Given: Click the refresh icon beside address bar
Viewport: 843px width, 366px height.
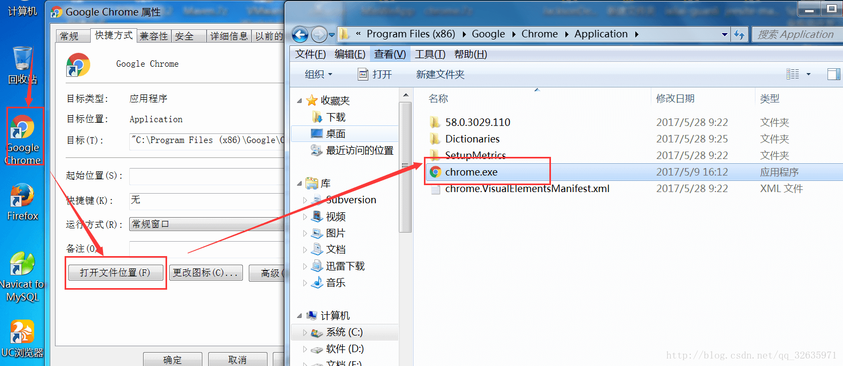Looking at the screenshot, I should click(739, 35).
